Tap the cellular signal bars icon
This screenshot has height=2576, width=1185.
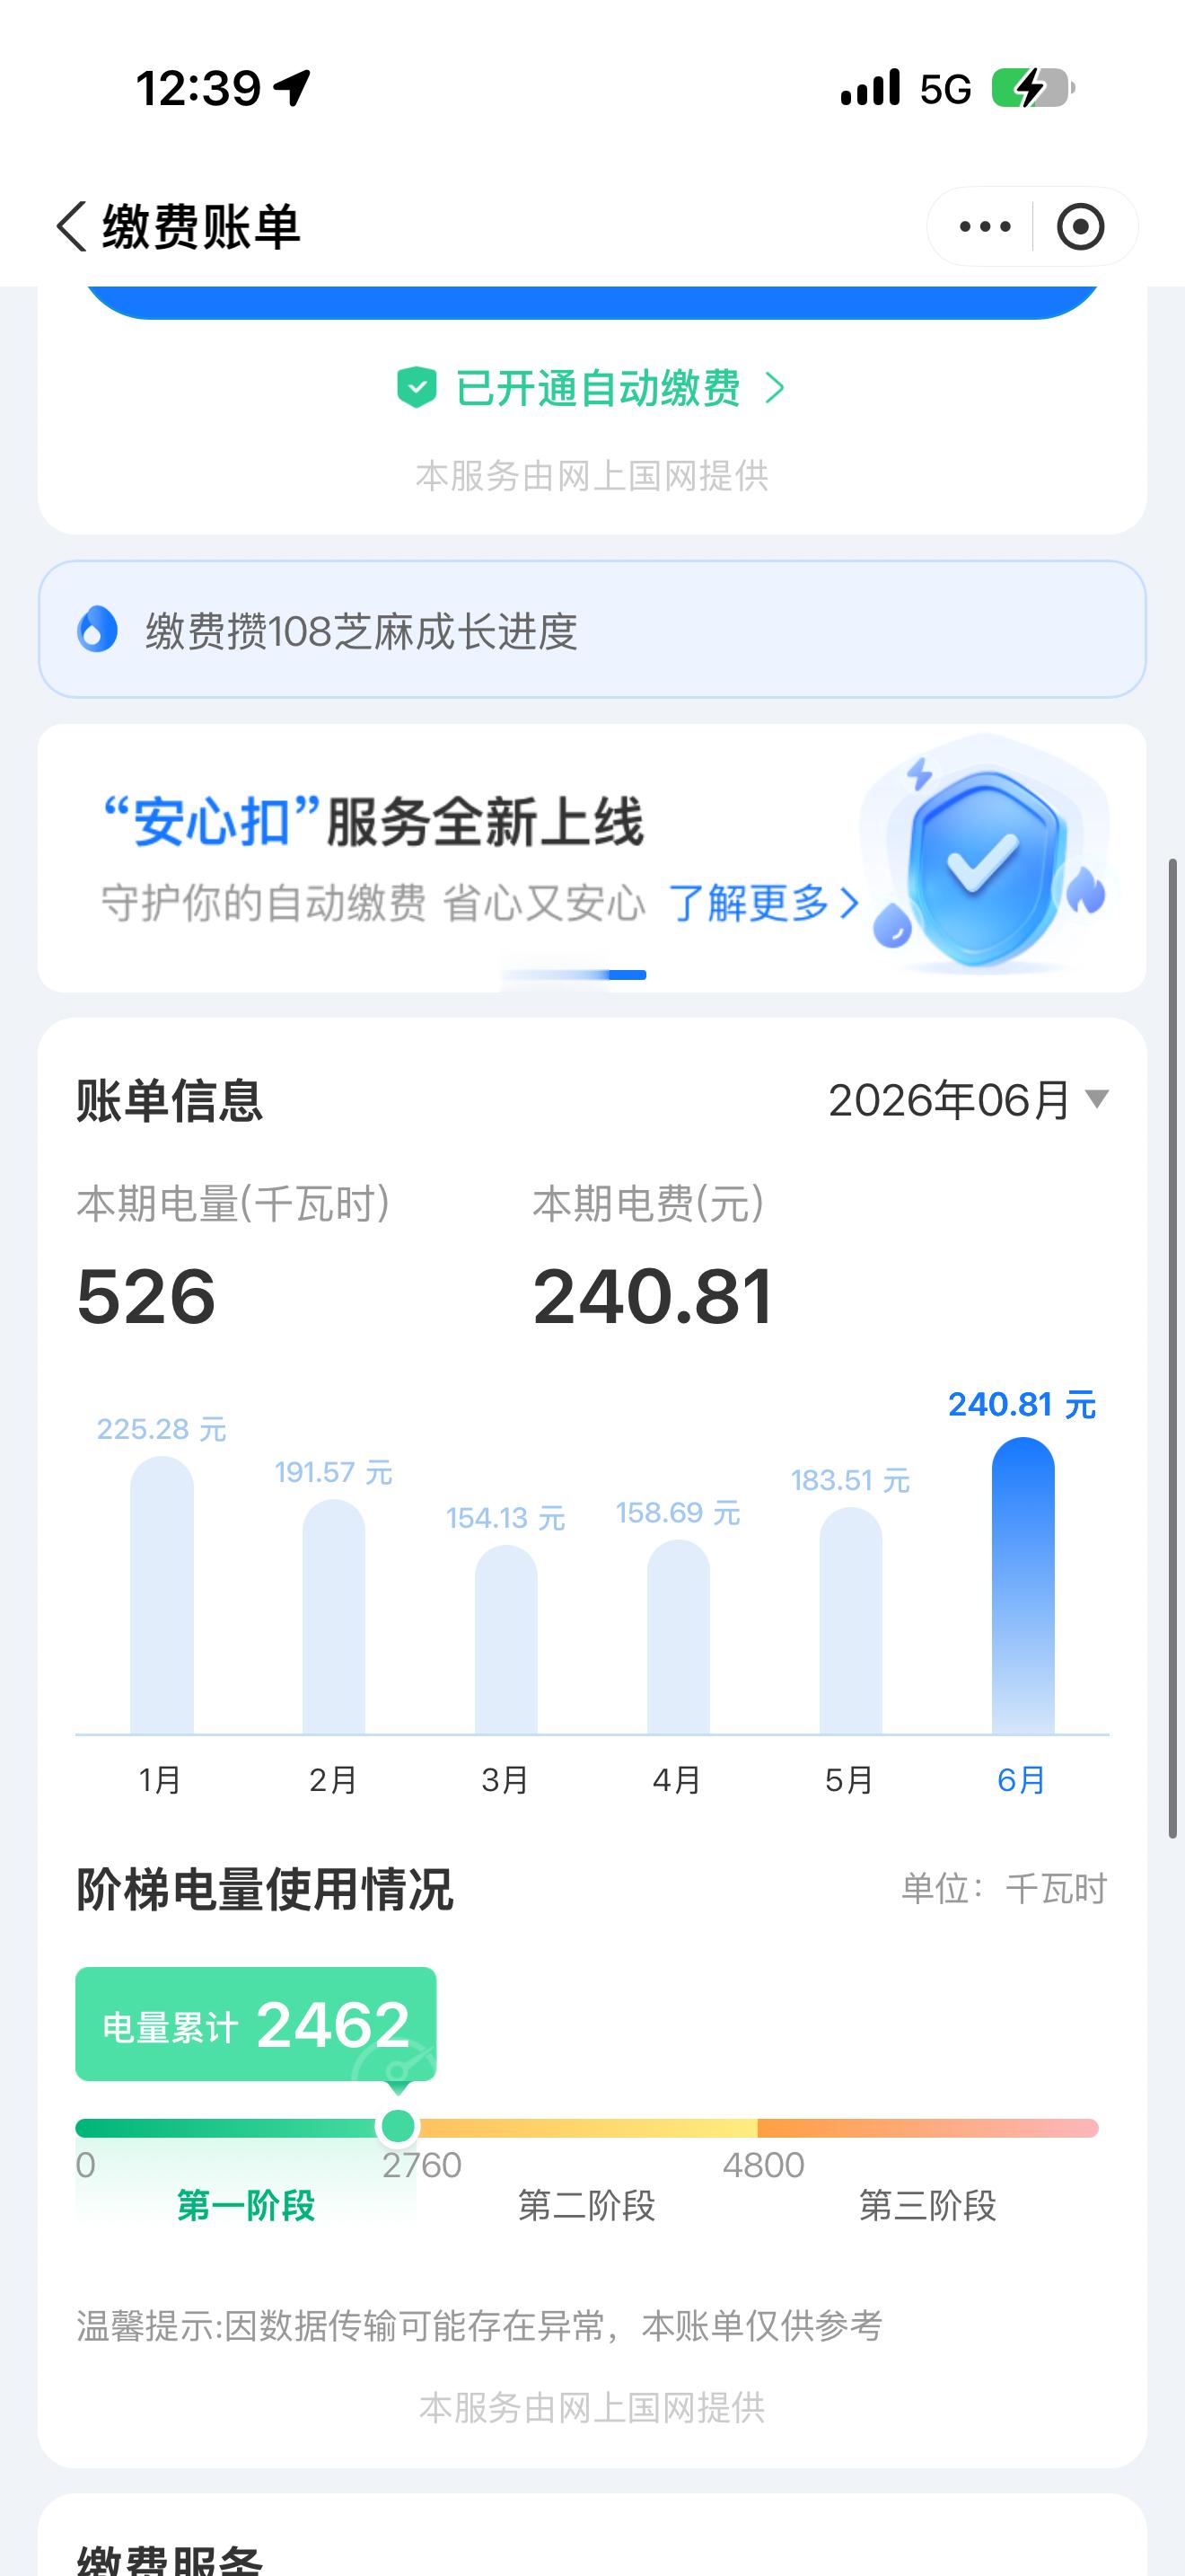coord(870,87)
